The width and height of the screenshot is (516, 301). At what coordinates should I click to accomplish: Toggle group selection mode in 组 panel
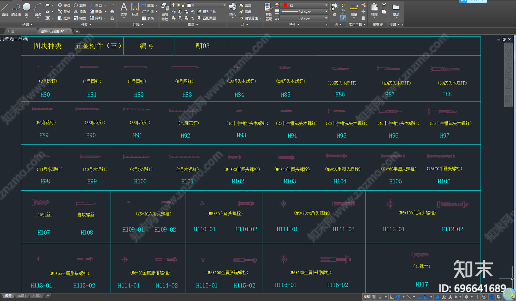point(343,18)
